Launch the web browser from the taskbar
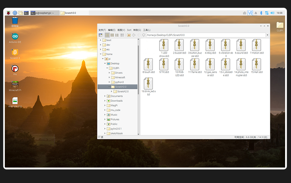Image resolution: width=291 pixels, height=183 pixels. point(15,13)
